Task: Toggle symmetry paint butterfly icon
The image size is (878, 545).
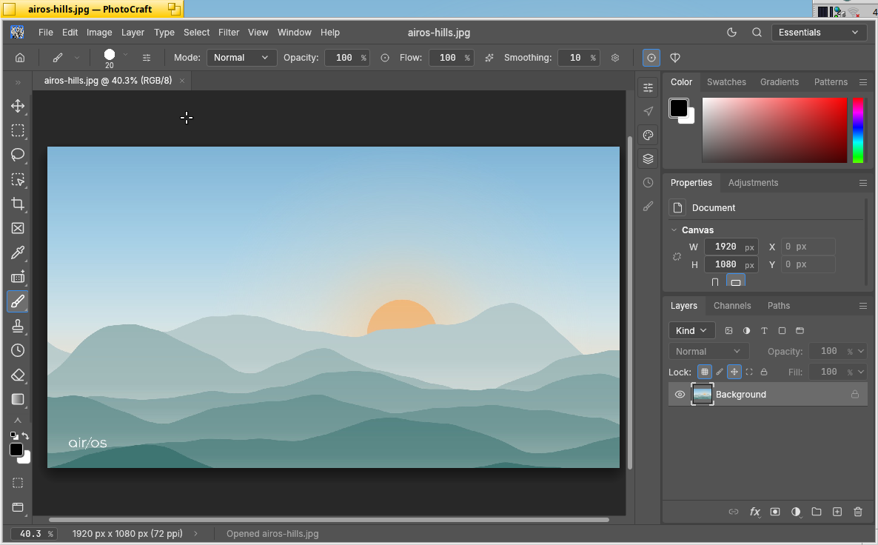Action: point(675,58)
